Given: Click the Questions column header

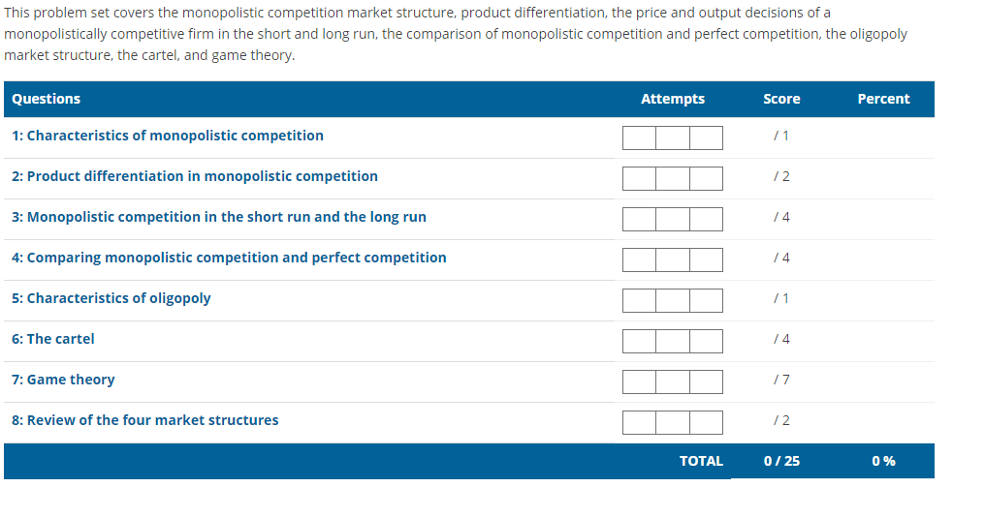Looking at the screenshot, I should [x=46, y=99].
